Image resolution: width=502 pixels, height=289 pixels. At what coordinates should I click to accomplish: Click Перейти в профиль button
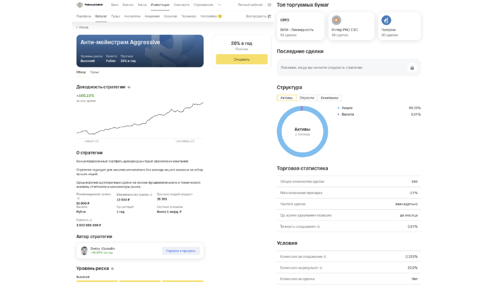click(x=181, y=251)
